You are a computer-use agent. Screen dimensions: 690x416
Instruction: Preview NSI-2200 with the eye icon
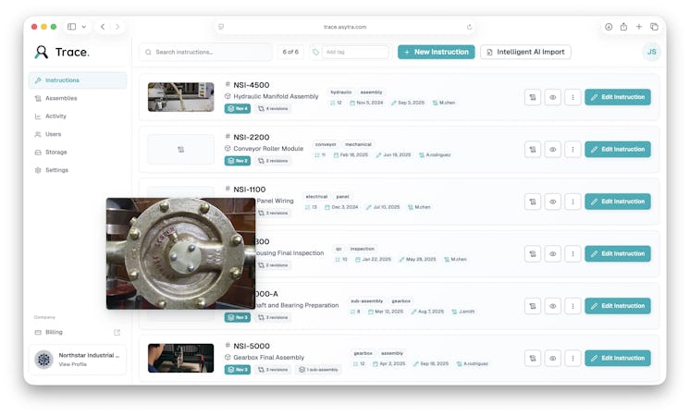[553, 150]
